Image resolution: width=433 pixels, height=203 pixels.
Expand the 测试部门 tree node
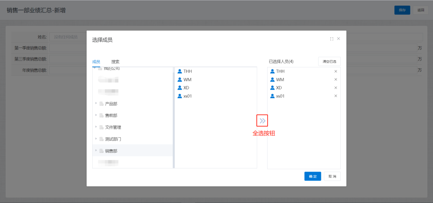click(x=96, y=139)
